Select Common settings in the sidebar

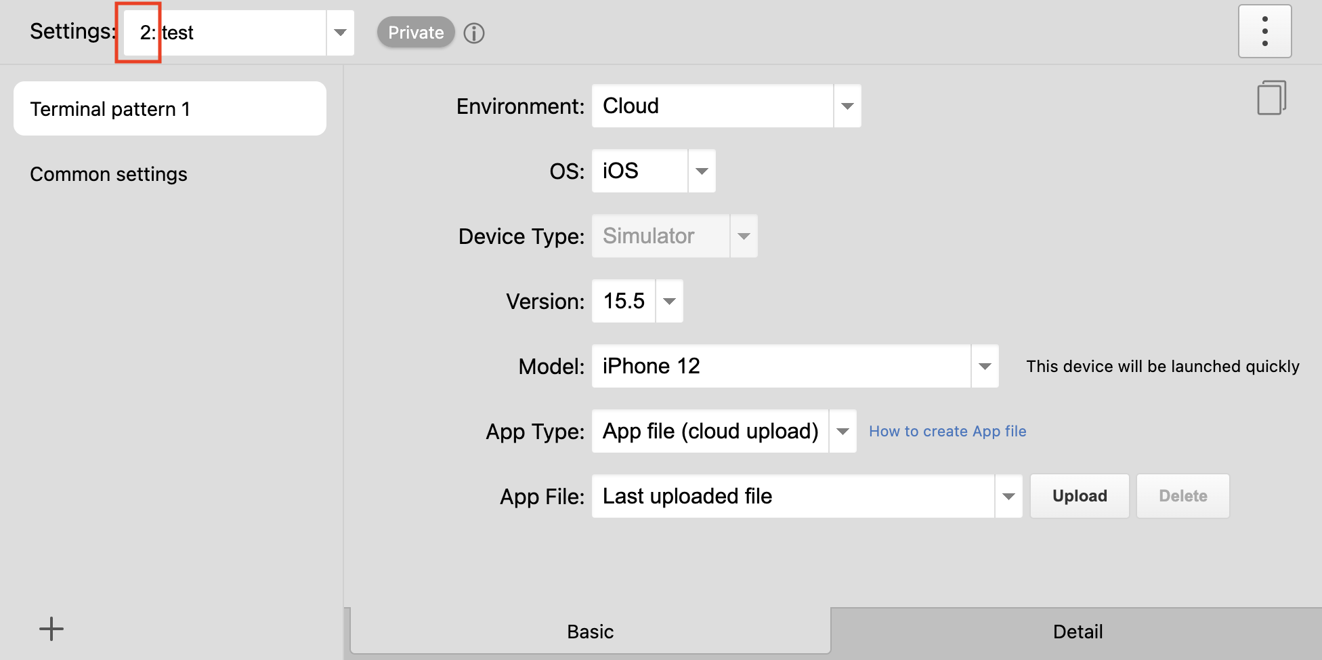(x=108, y=174)
